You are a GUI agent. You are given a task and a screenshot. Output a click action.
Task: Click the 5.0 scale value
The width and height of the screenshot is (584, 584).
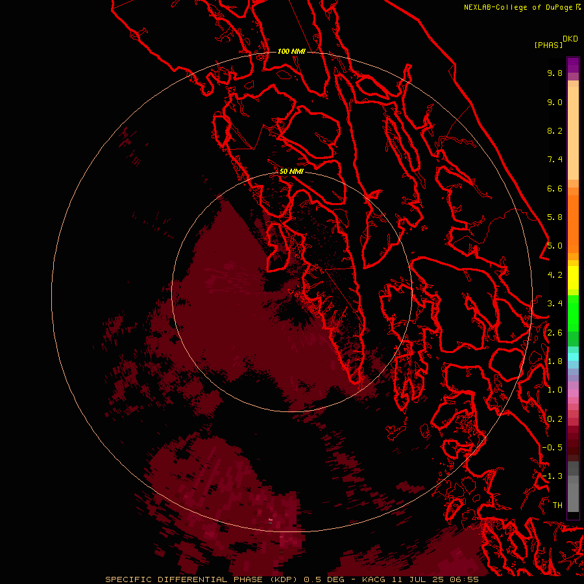click(555, 246)
